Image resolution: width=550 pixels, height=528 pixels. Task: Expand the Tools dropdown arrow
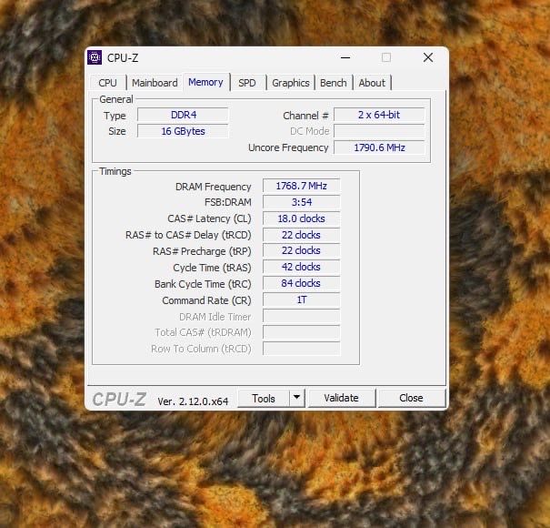pos(296,398)
